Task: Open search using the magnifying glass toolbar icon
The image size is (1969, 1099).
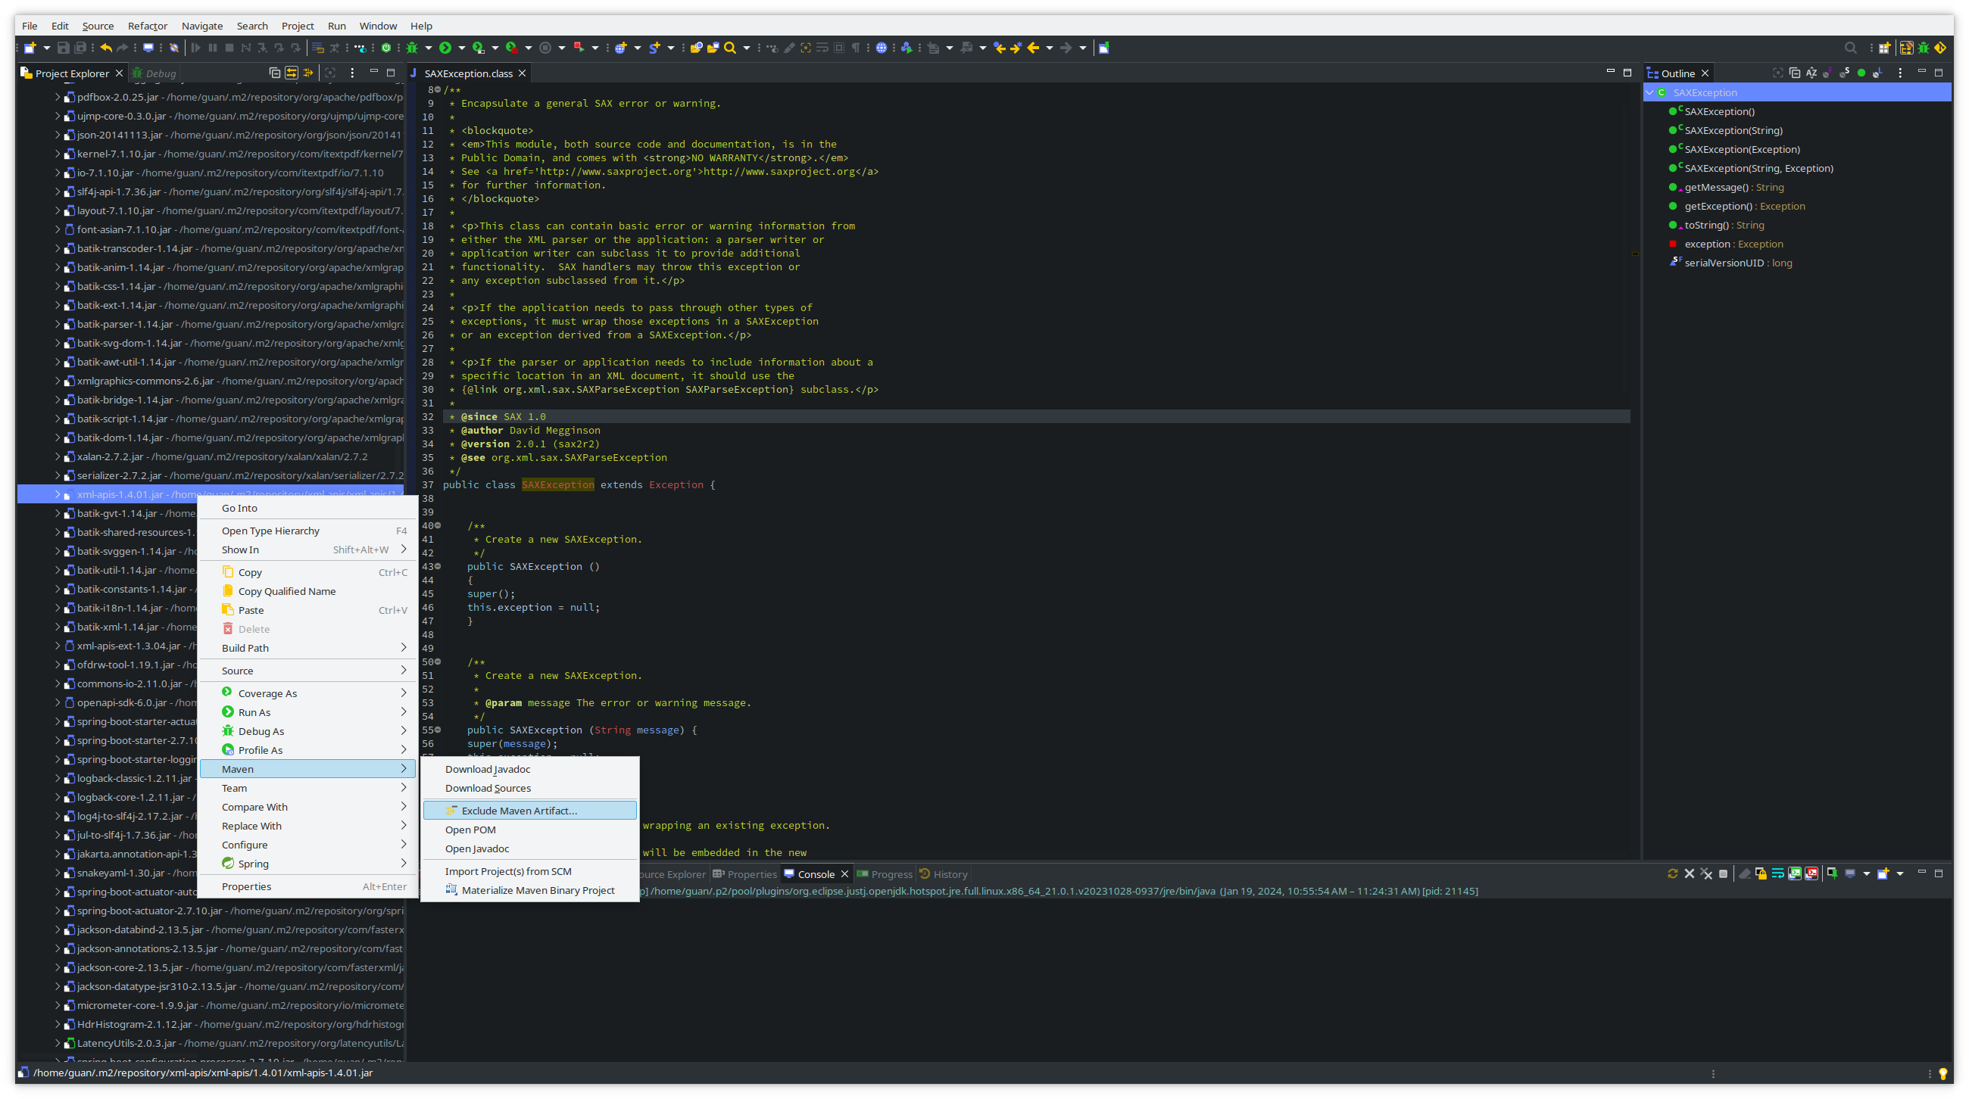Action: tap(732, 48)
